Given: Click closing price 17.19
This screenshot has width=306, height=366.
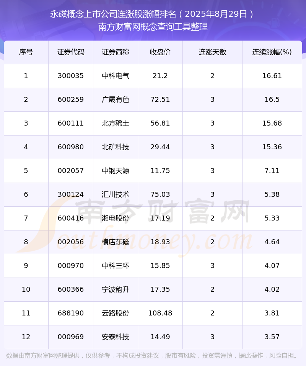Looking at the screenshot, I should pos(160,218).
